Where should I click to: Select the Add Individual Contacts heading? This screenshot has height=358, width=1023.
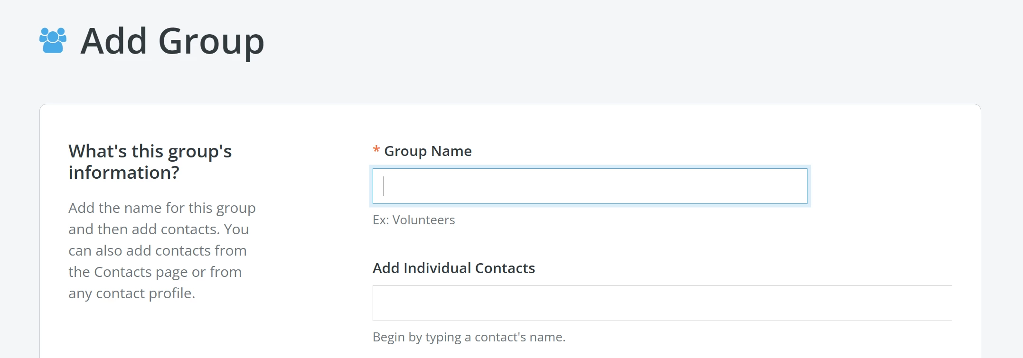[x=454, y=268]
